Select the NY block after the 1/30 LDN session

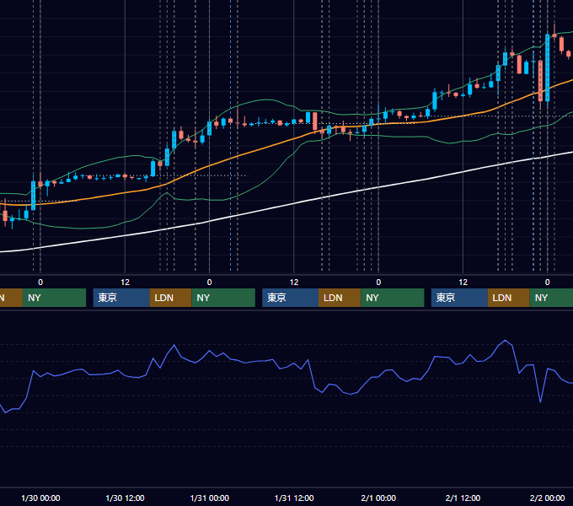(223, 298)
